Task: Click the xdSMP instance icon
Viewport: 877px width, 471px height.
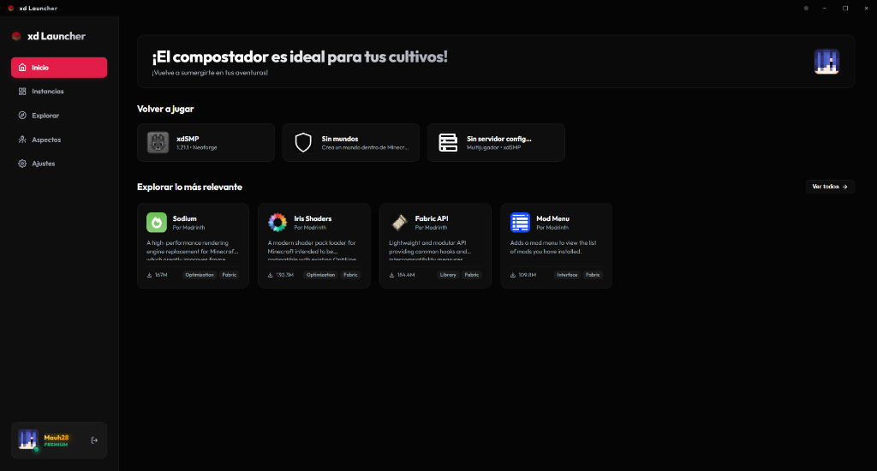Action: [158, 143]
